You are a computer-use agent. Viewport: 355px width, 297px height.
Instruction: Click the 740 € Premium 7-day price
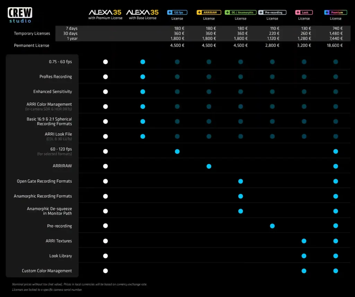tap(338, 28)
